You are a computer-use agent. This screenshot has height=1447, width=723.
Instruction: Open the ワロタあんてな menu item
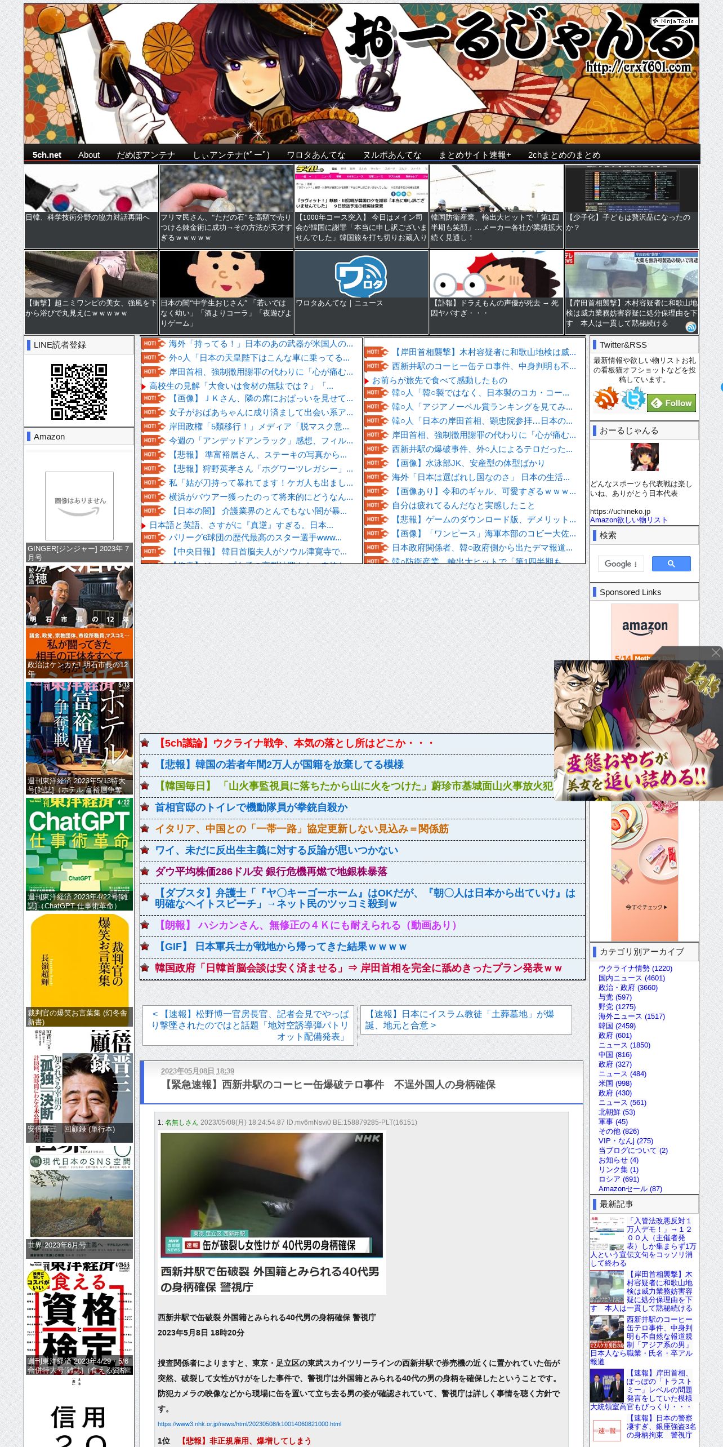pyautogui.click(x=316, y=155)
